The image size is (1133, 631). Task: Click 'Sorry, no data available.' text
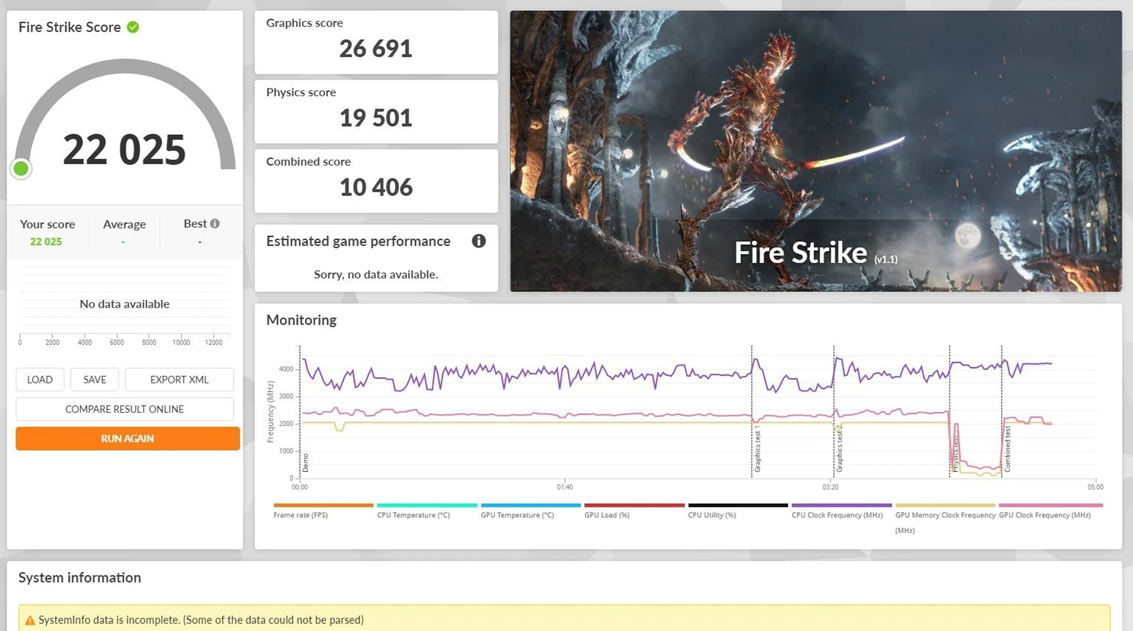(376, 274)
